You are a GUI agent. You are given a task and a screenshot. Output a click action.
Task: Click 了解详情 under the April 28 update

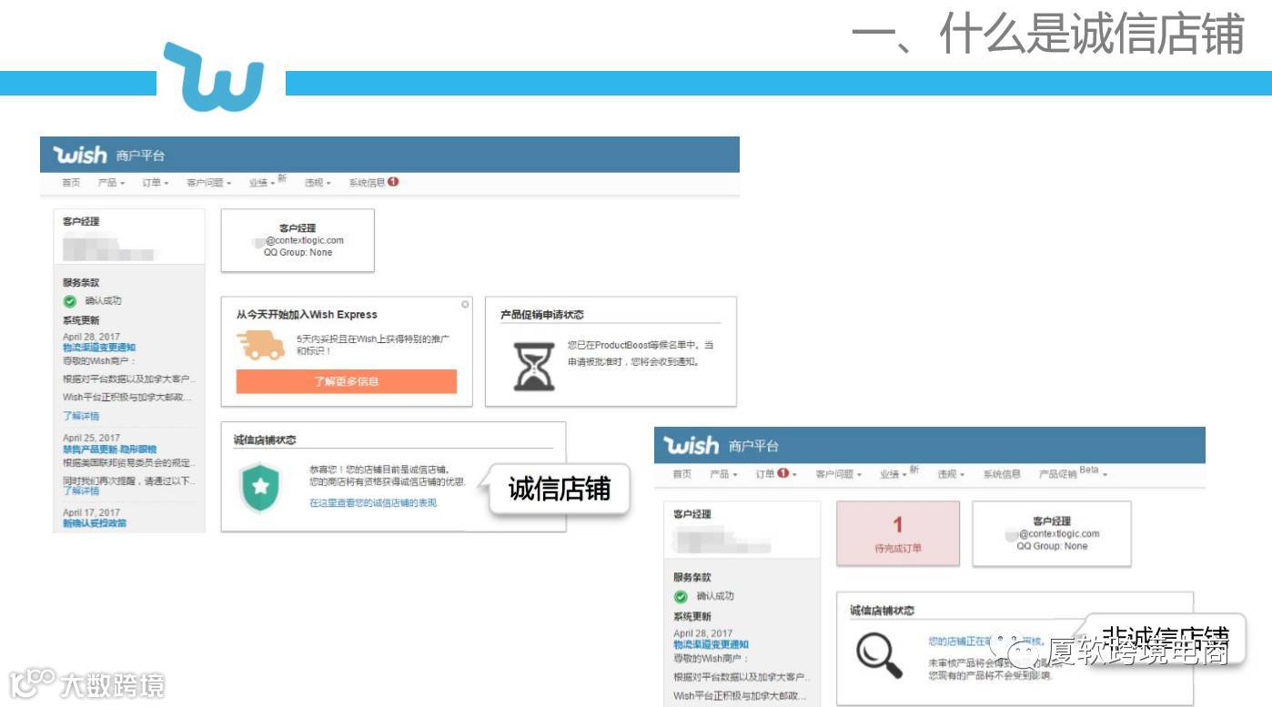click(81, 416)
